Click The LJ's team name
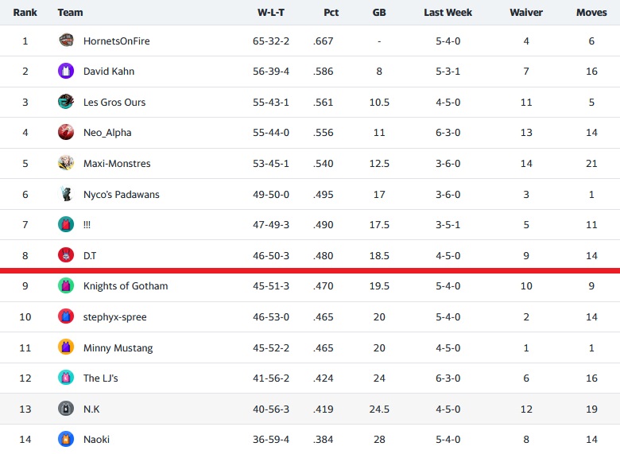This screenshot has width=620, height=454. [100, 378]
